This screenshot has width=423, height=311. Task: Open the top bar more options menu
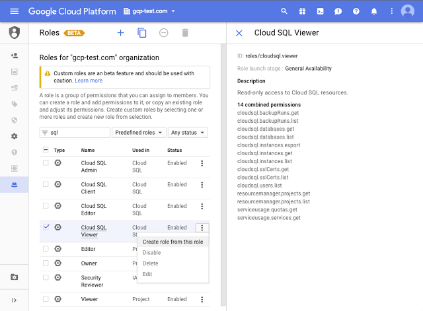tap(392, 11)
